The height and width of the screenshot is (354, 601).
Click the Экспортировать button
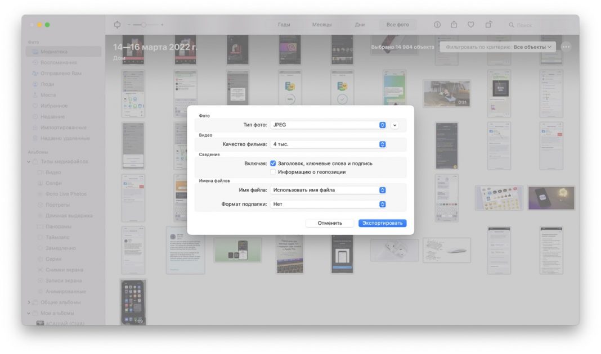[382, 223]
